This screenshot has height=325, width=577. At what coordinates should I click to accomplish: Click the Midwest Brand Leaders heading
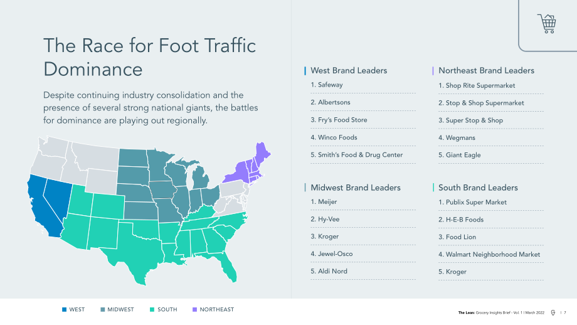(356, 188)
